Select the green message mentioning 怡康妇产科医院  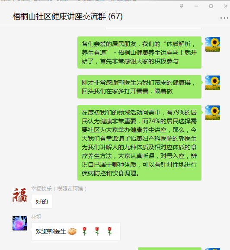139,143
